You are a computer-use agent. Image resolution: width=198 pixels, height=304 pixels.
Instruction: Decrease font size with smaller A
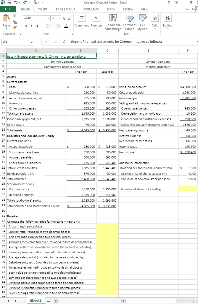click(x=70, y=18)
